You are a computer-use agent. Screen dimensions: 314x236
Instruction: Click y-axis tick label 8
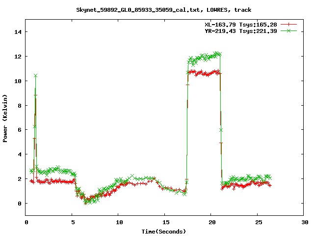click(20, 106)
